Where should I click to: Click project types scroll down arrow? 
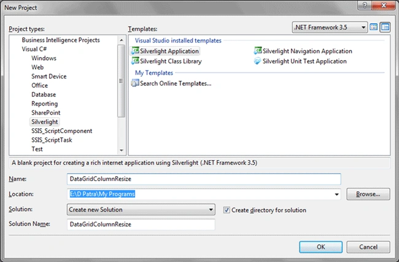pyautogui.click(x=122, y=150)
